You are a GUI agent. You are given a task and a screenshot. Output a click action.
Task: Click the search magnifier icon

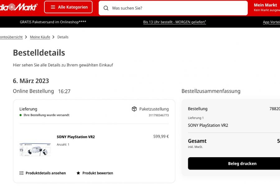106,8
